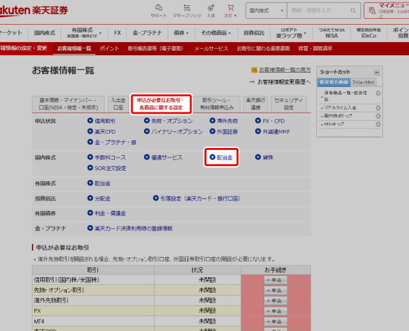The image size is (409, 331).
Task: Switch to the 楽天銀行連携 tab
Action: (x=256, y=104)
